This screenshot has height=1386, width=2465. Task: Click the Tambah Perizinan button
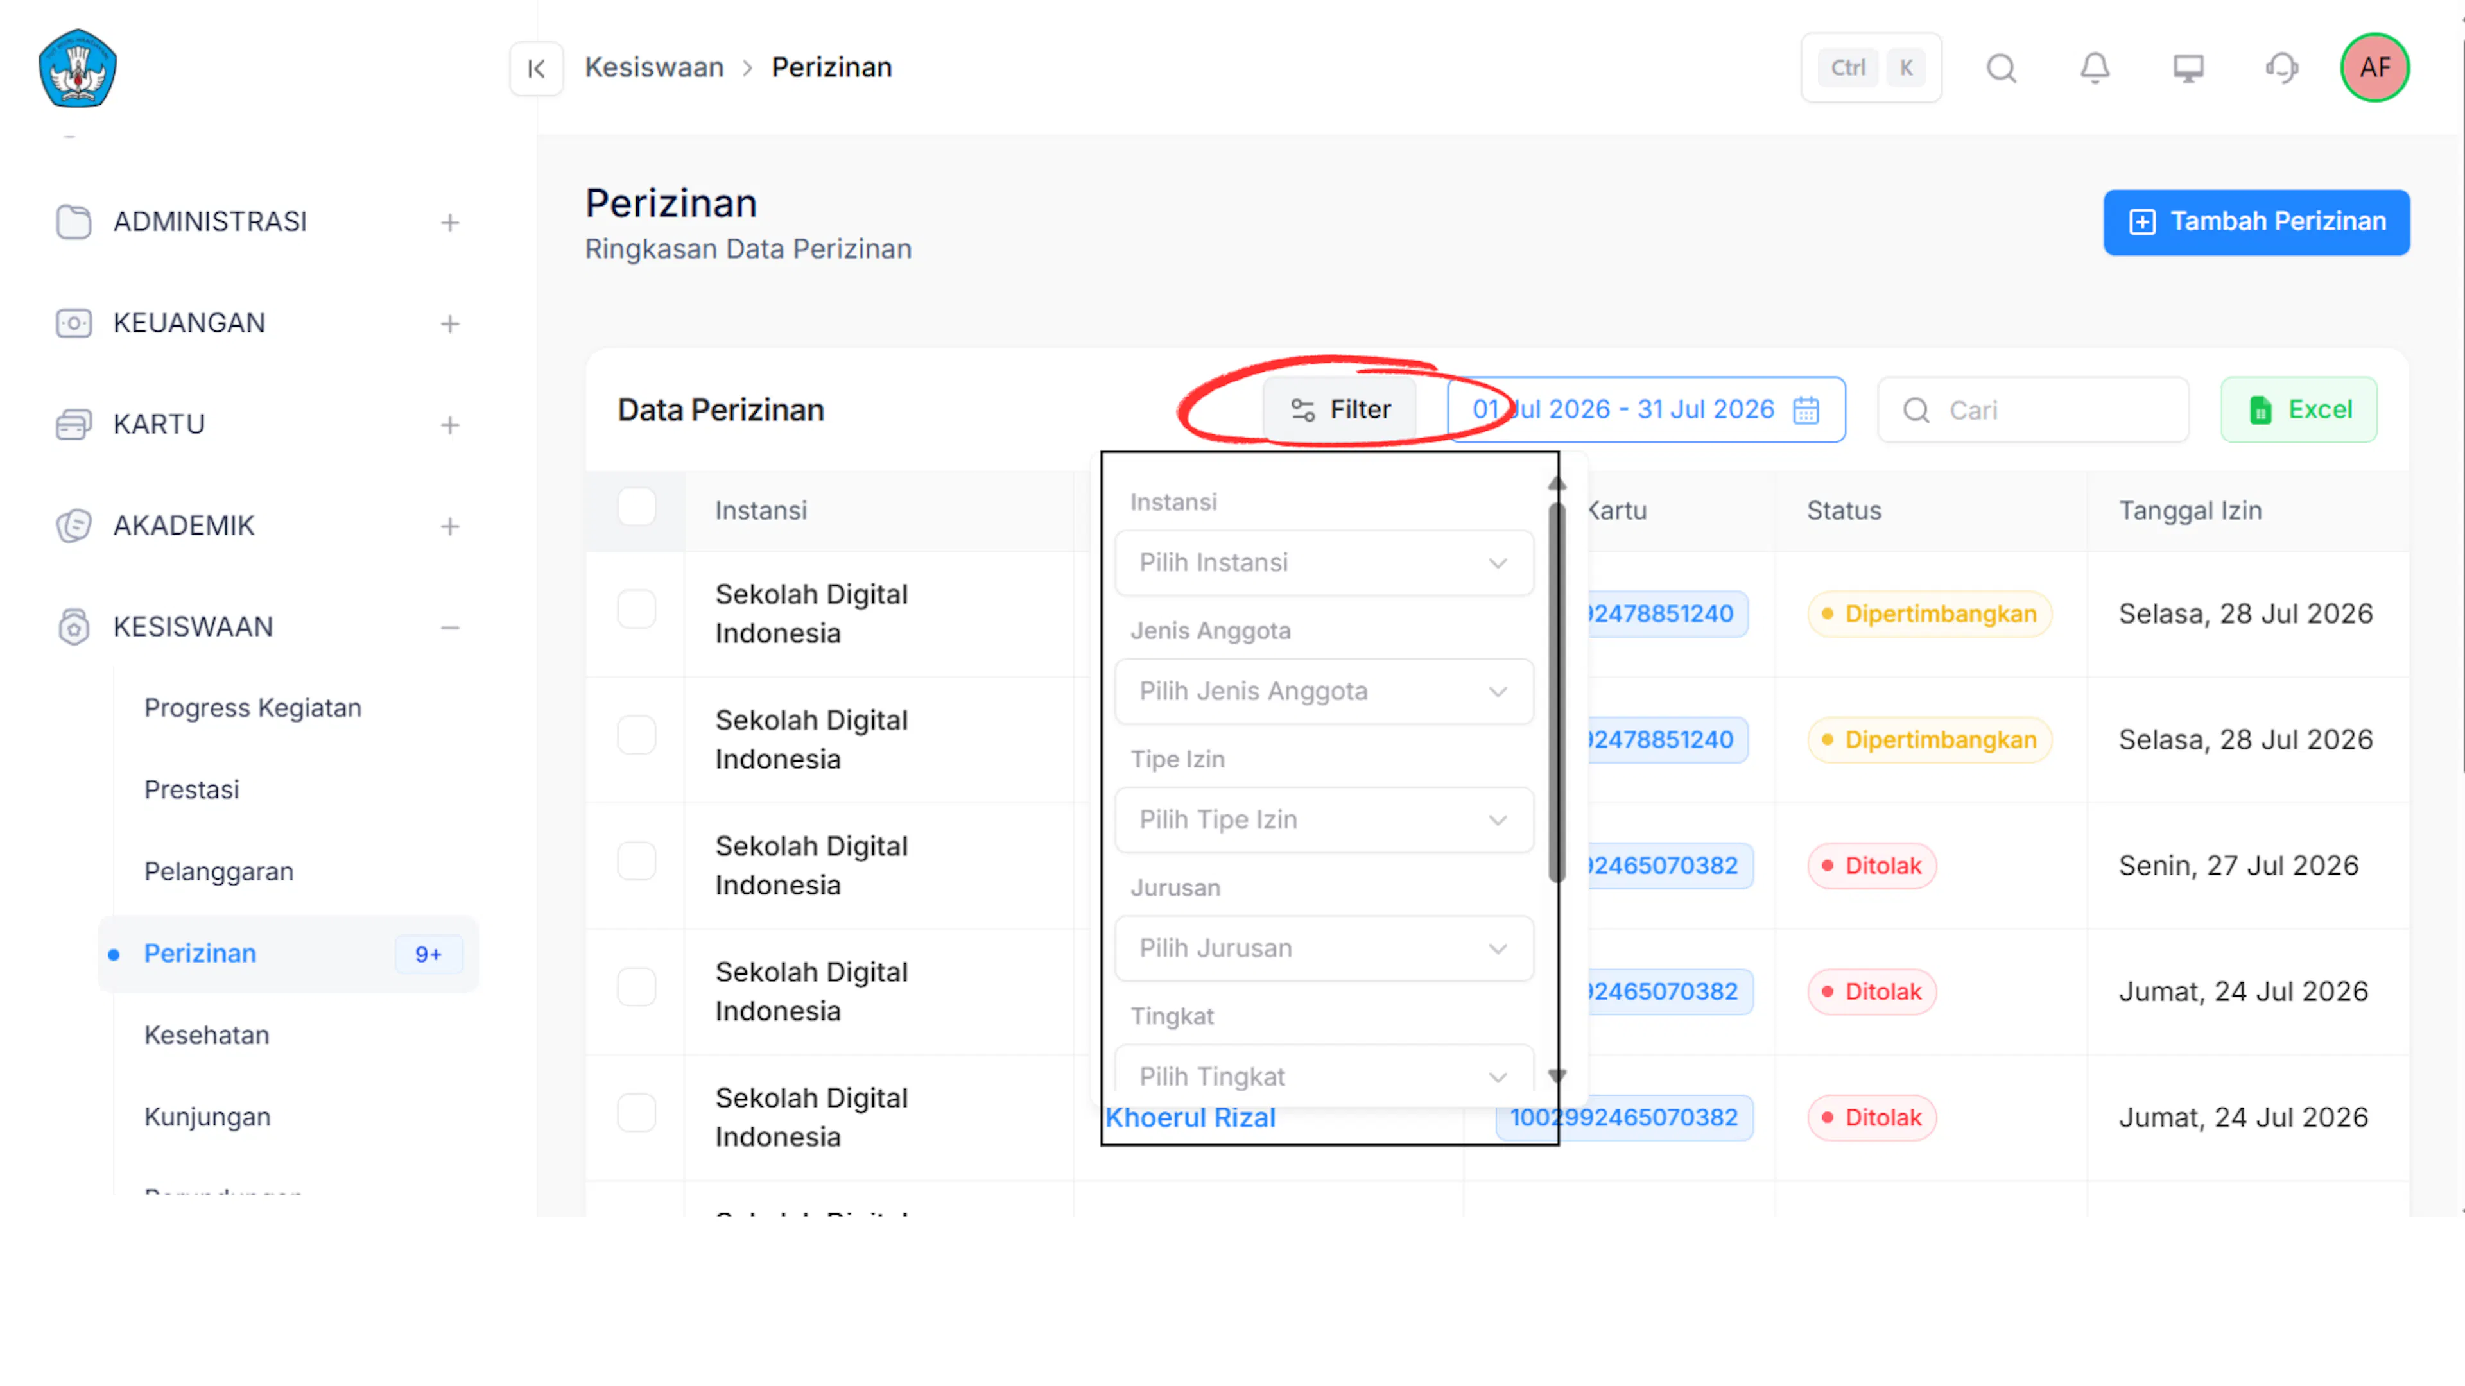pos(2256,222)
